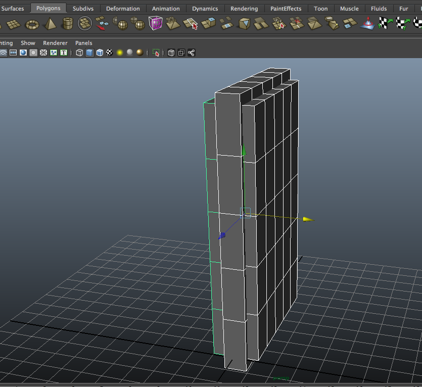Toggle Textured checkered sphere display
422x387 pixels.
pos(110,53)
